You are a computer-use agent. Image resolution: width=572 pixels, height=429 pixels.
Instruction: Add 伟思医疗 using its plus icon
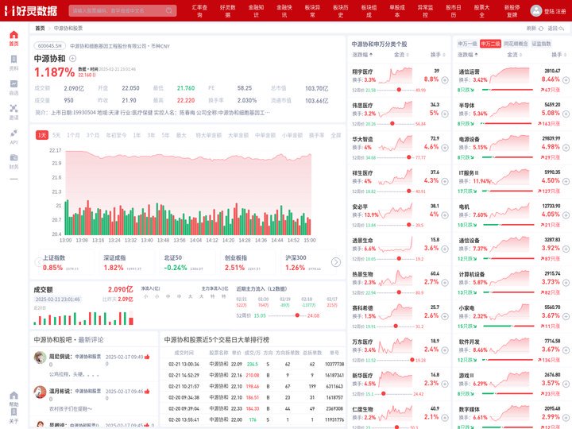coord(445,114)
